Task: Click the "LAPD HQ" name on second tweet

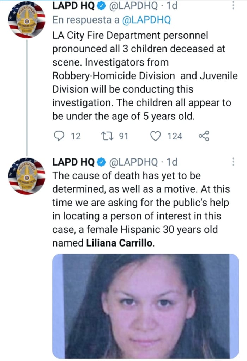Action: tap(73, 162)
